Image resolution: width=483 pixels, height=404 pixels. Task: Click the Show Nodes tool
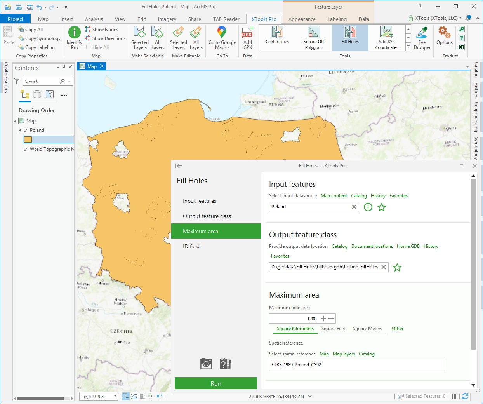click(x=101, y=30)
